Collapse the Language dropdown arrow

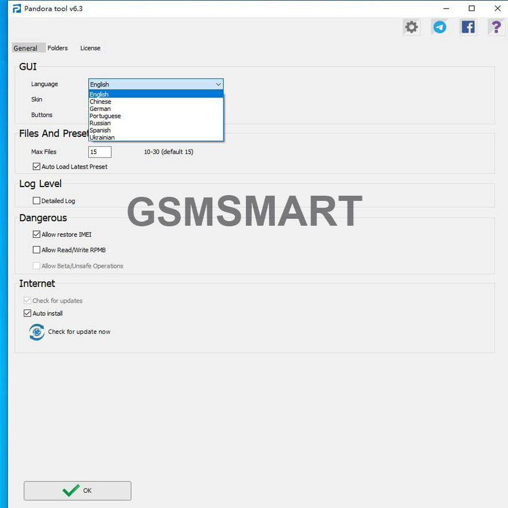pyautogui.click(x=218, y=84)
